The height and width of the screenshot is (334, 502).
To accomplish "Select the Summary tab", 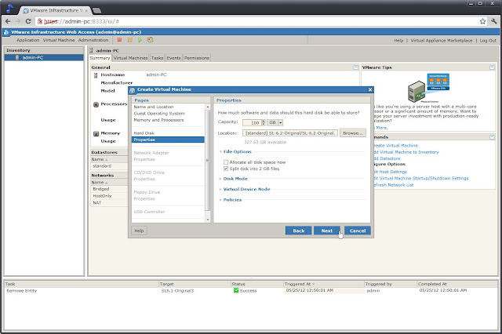I will [x=100, y=58].
